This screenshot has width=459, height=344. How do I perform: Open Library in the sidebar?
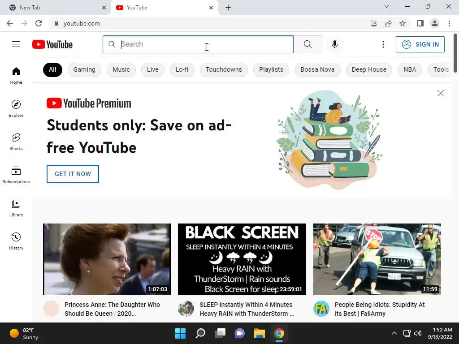pyautogui.click(x=16, y=208)
